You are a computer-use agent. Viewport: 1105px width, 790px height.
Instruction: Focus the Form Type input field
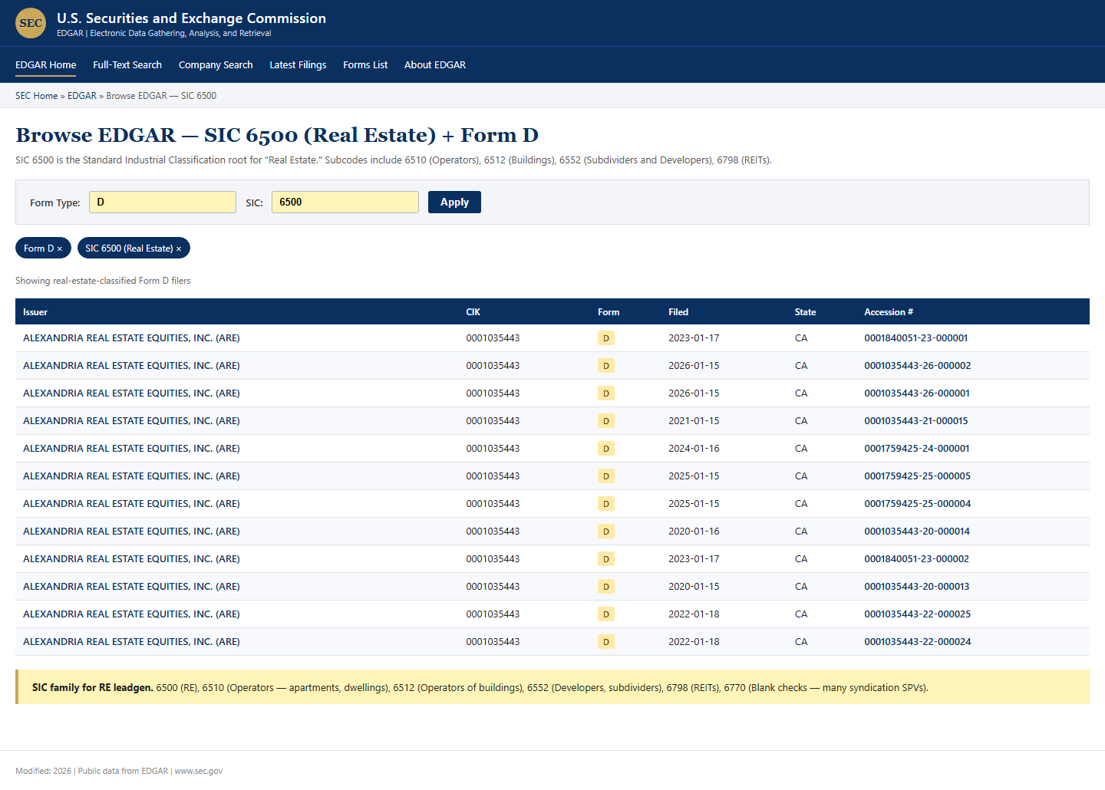pyautogui.click(x=163, y=202)
